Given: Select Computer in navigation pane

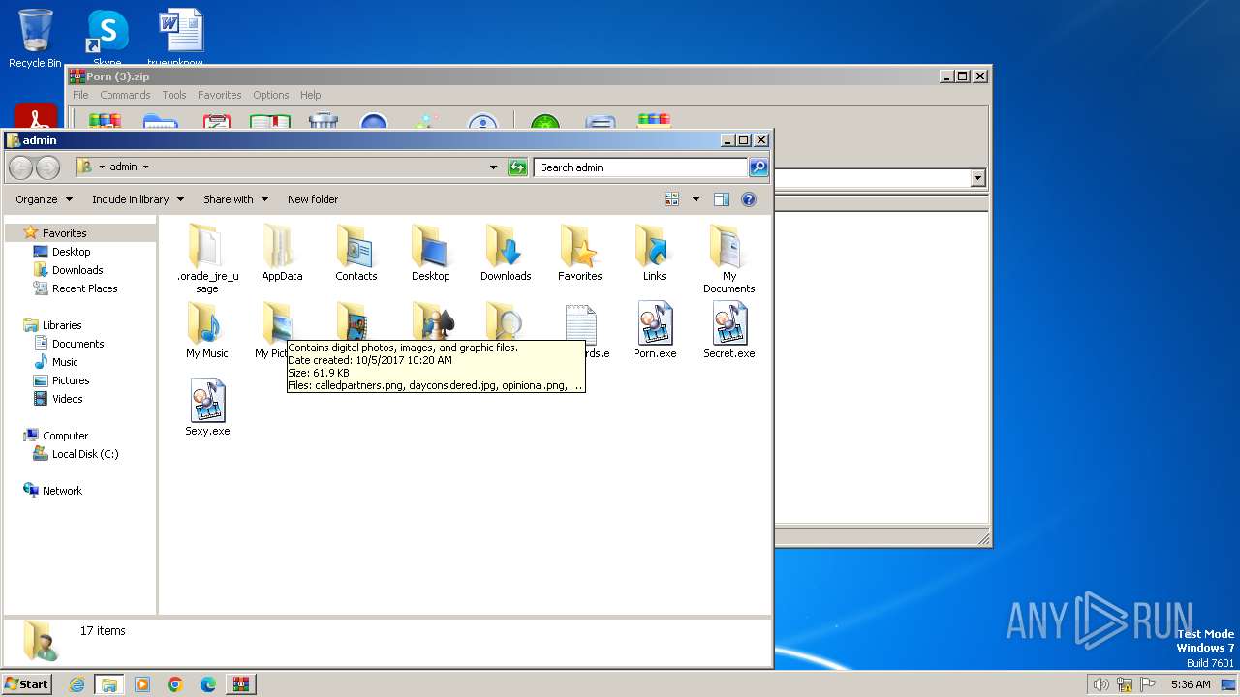Looking at the screenshot, I should pyautogui.click(x=65, y=436).
